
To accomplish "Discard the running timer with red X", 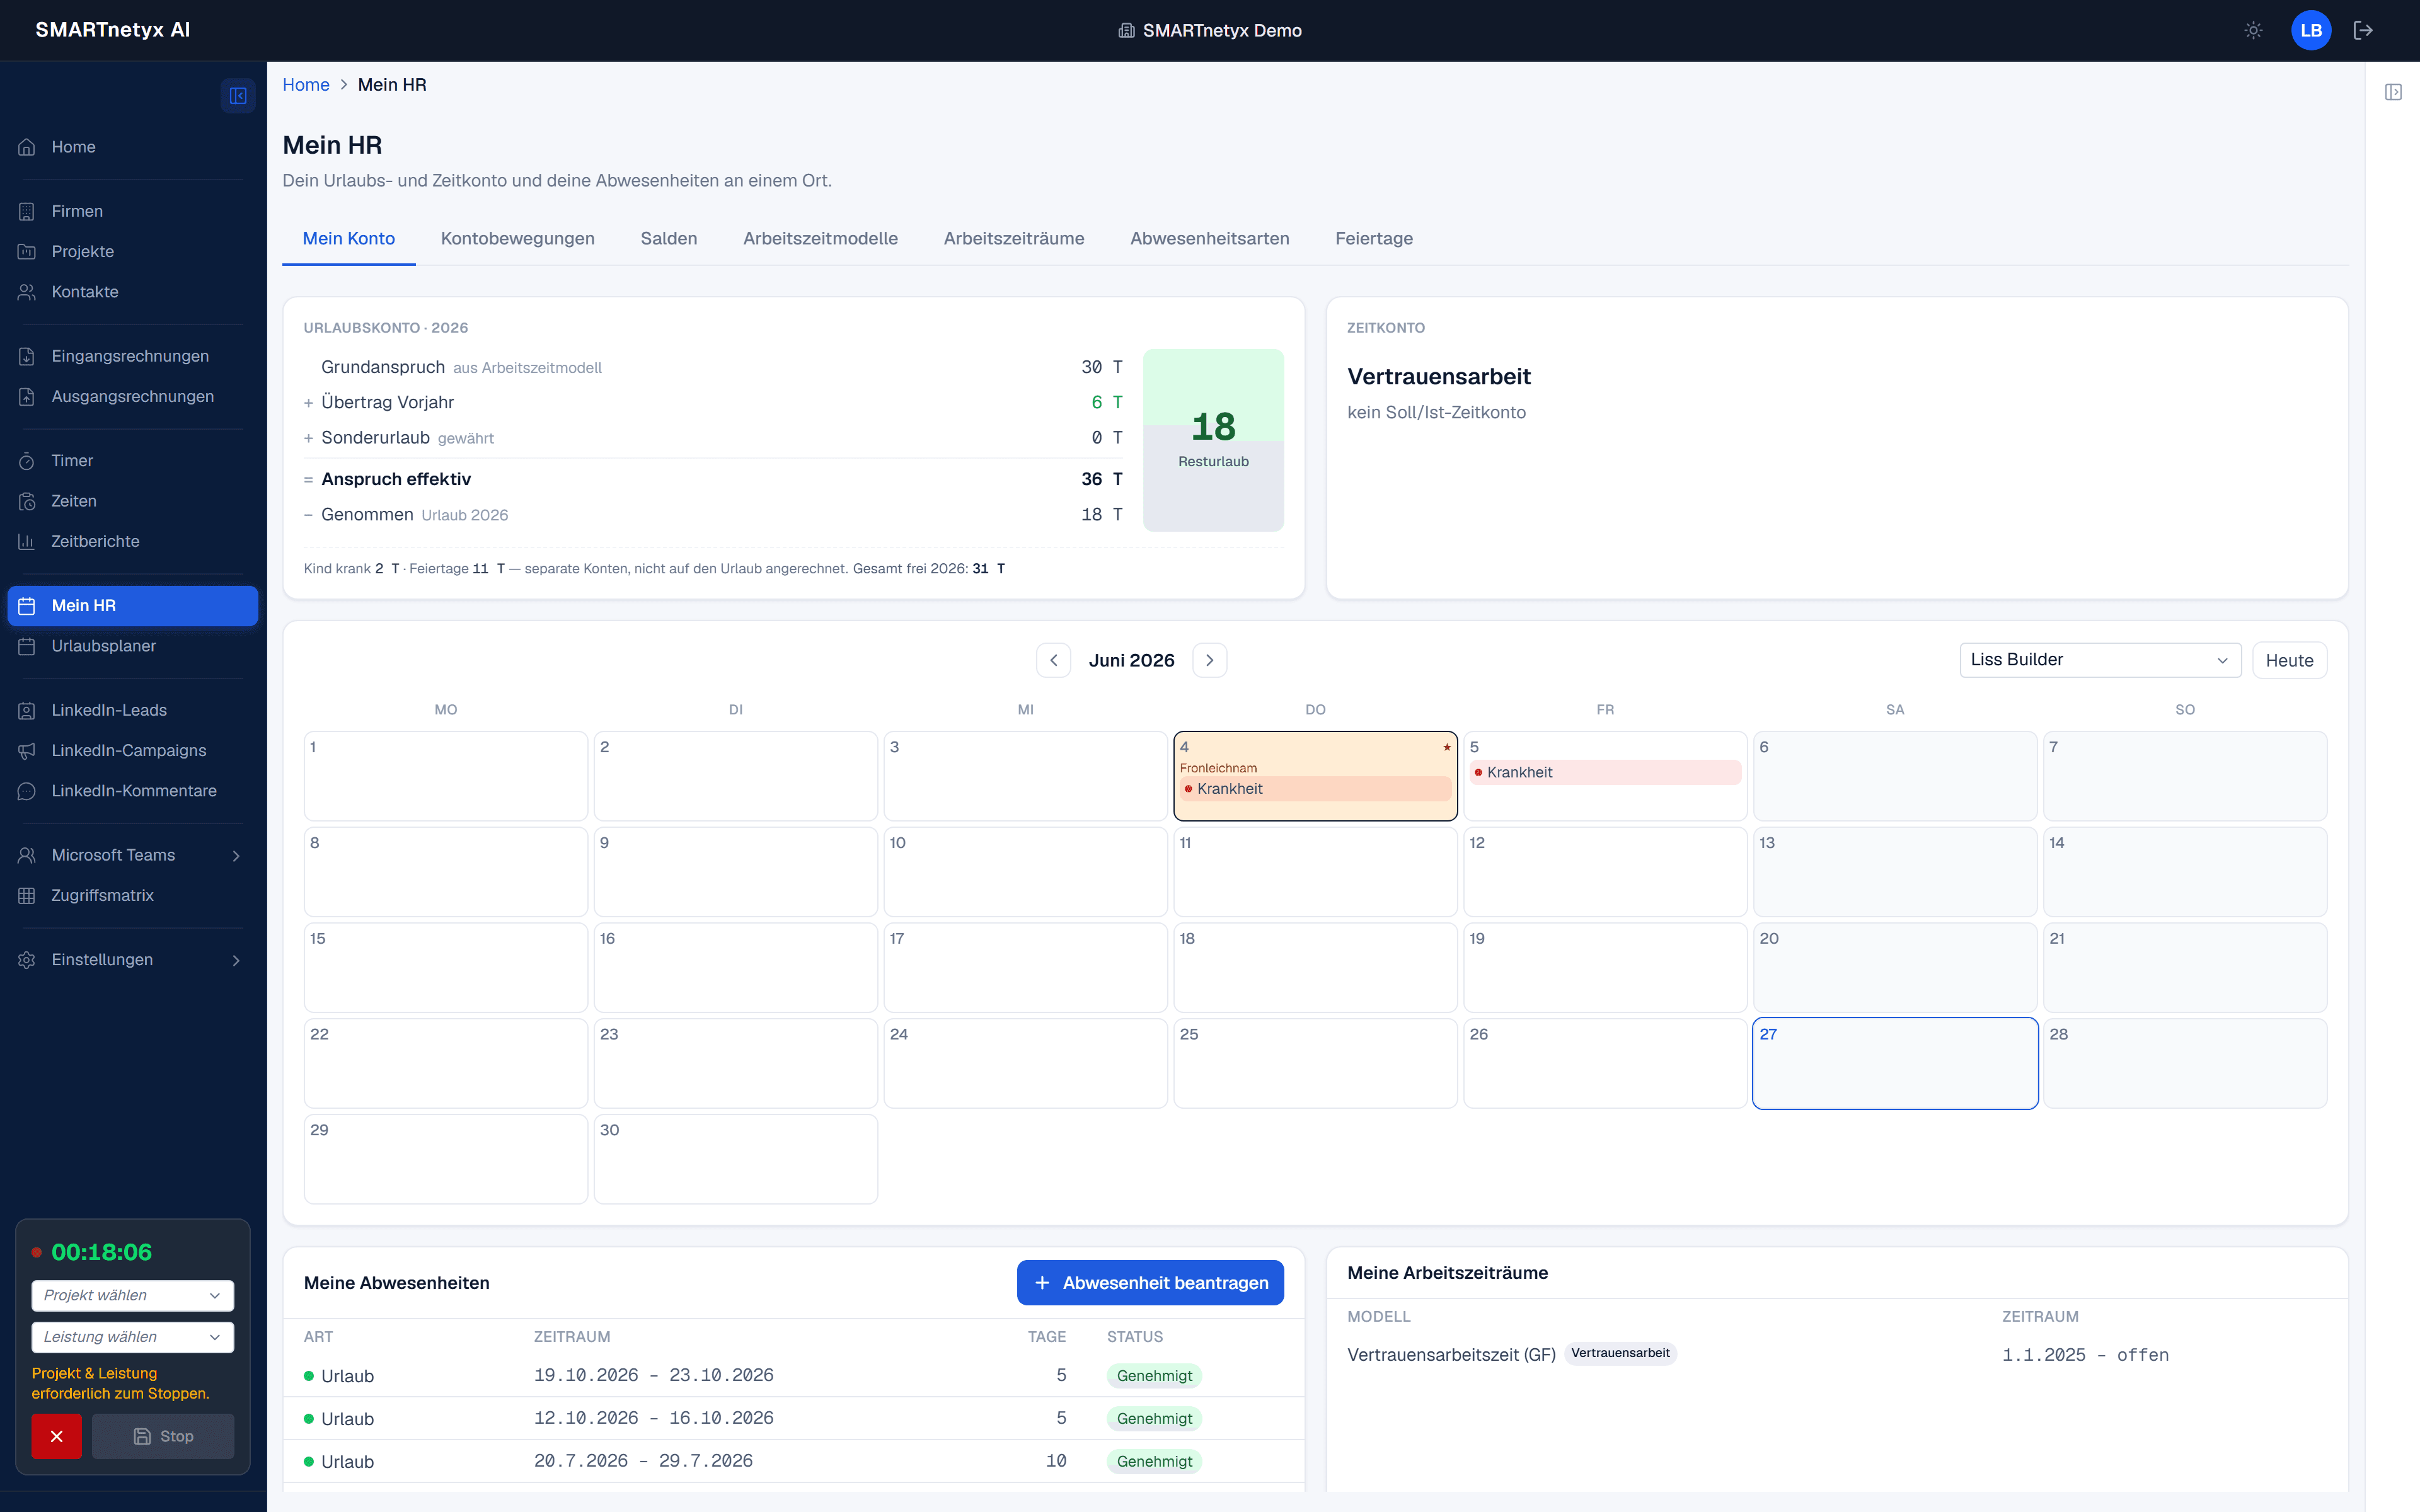I will pos(57,1436).
